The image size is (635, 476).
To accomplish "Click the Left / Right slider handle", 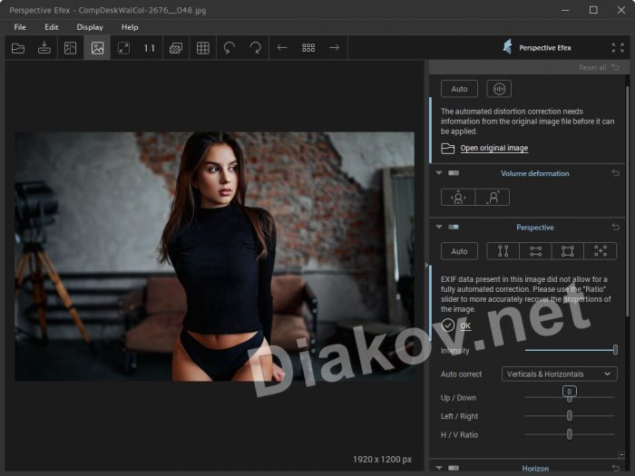I will (570, 415).
